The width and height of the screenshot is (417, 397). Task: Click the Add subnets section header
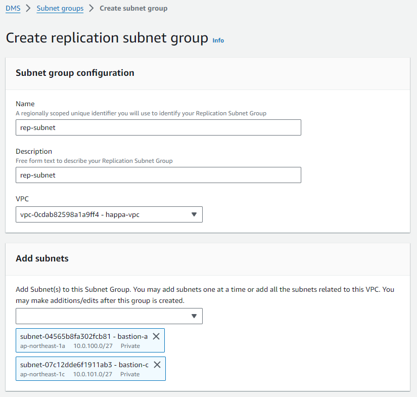pyautogui.click(x=42, y=258)
